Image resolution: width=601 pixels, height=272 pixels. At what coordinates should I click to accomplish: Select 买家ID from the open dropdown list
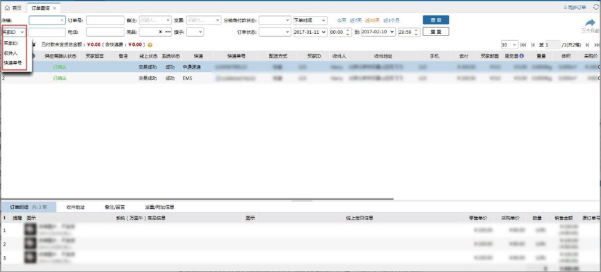tap(10, 43)
